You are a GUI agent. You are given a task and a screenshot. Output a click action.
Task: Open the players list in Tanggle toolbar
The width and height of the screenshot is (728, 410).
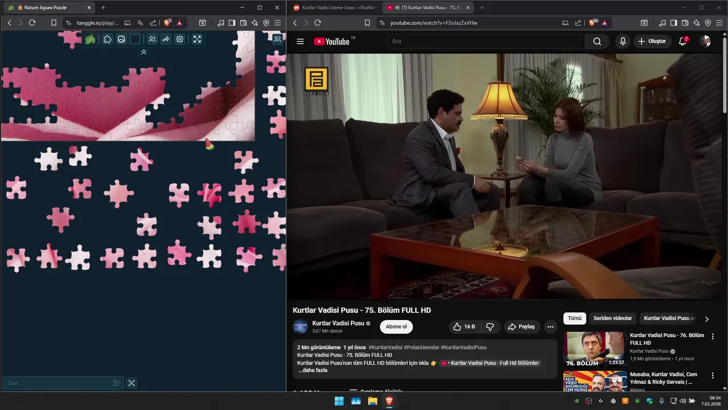pyautogui.click(x=152, y=39)
